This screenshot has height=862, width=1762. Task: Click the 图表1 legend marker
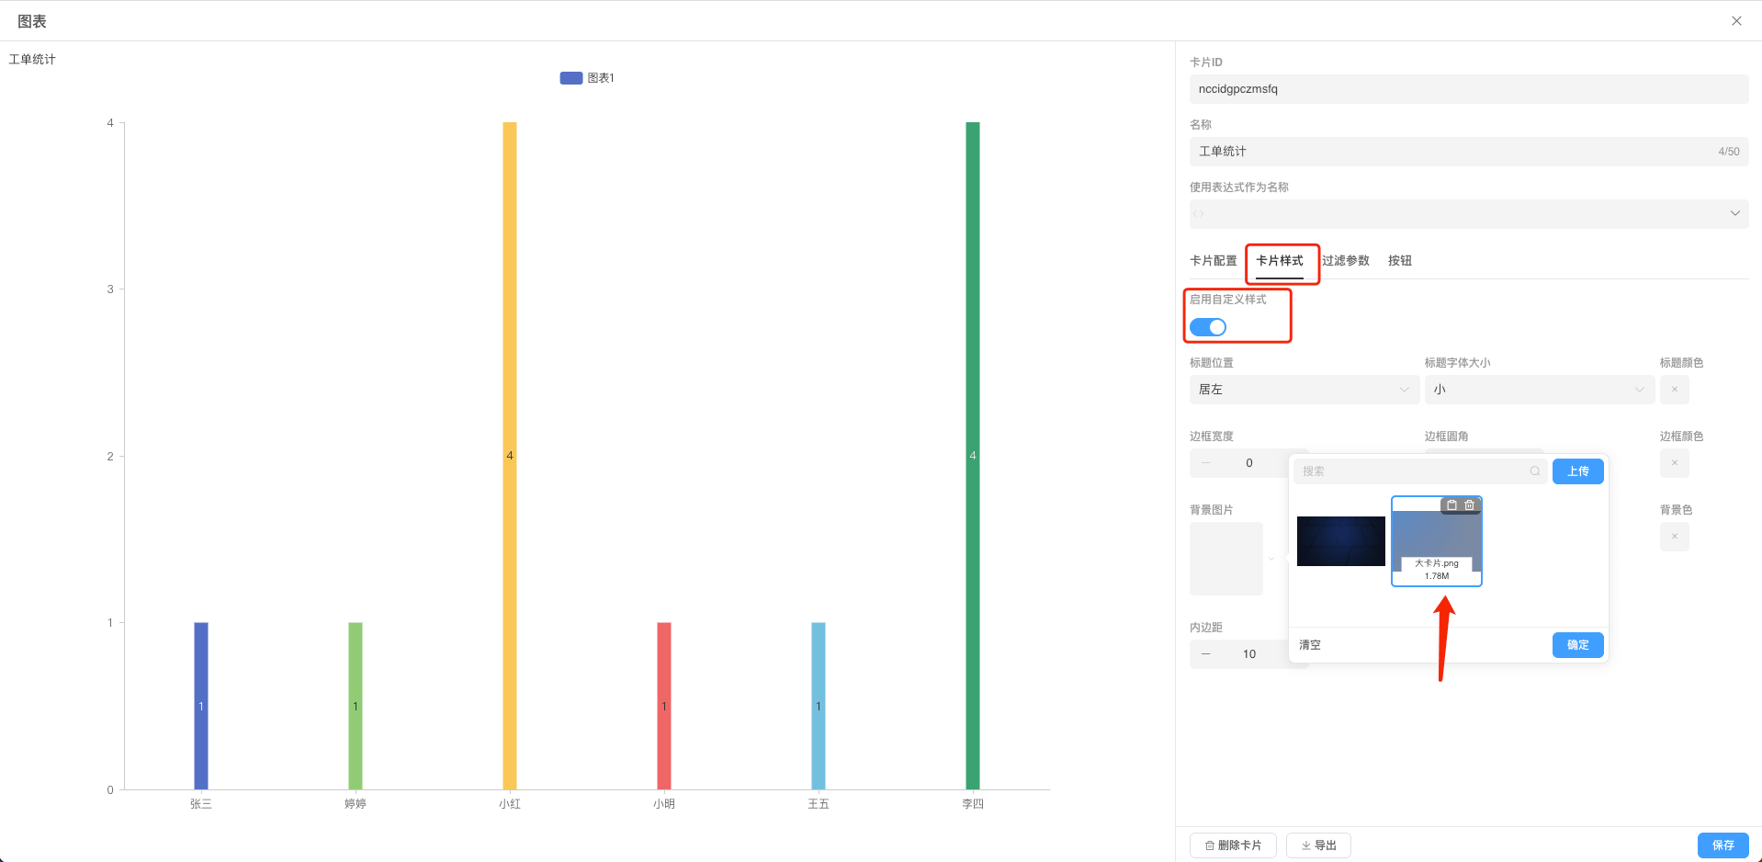[x=570, y=78]
